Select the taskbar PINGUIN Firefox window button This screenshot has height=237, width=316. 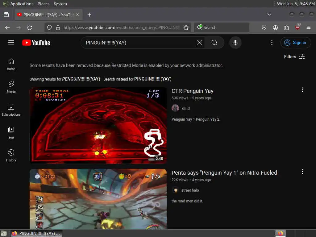pyautogui.click(x=37, y=233)
